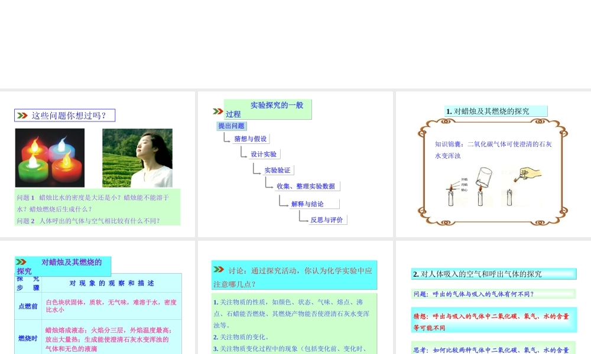Click the hand holding match diagram
Image resolution: width=591 pixels, height=354 pixels.
coord(522,187)
